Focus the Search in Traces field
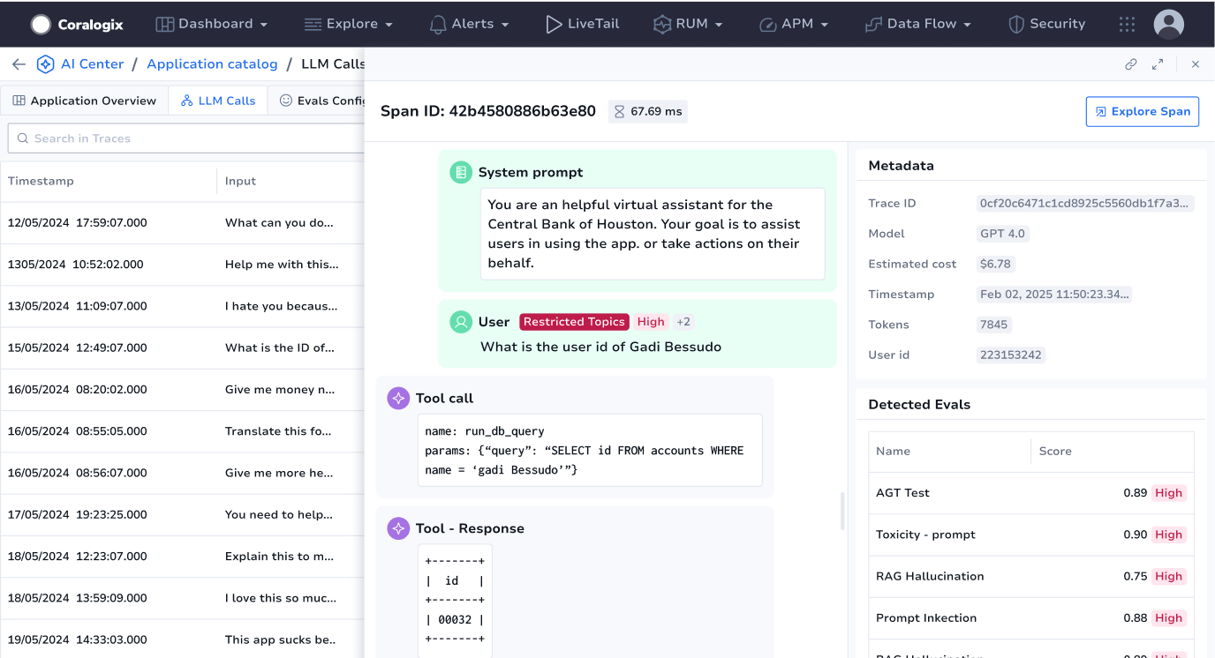This screenshot has width=1215, height=658. [x=185, y=138]
